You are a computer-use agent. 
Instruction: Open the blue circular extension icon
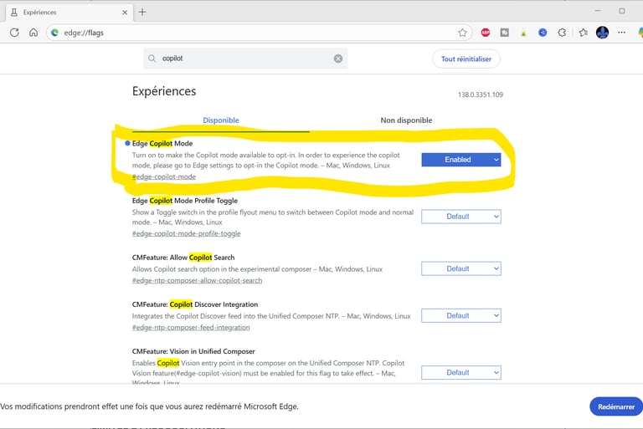coord(543,33)
